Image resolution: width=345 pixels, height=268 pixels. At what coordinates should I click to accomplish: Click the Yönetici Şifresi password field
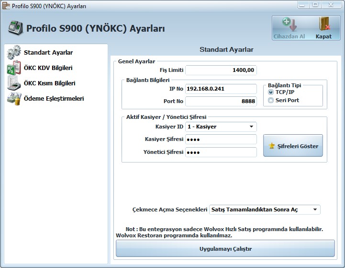[x=221, y=152]
